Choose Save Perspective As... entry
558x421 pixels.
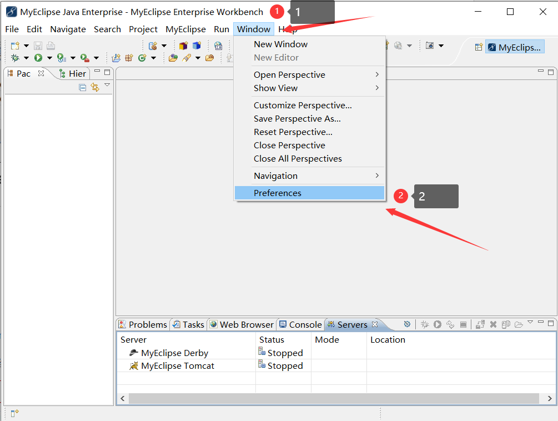pyautogui.click(x=310, y=118)
